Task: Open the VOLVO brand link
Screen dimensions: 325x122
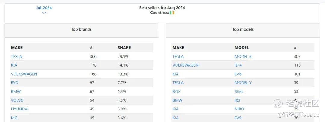Action: [x=17, y=100]
